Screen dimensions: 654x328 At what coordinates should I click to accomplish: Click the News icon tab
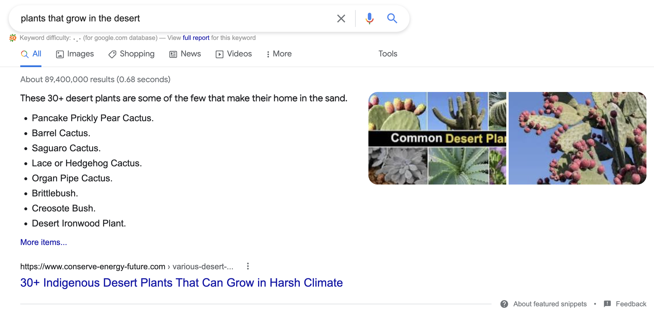(184, 53)
